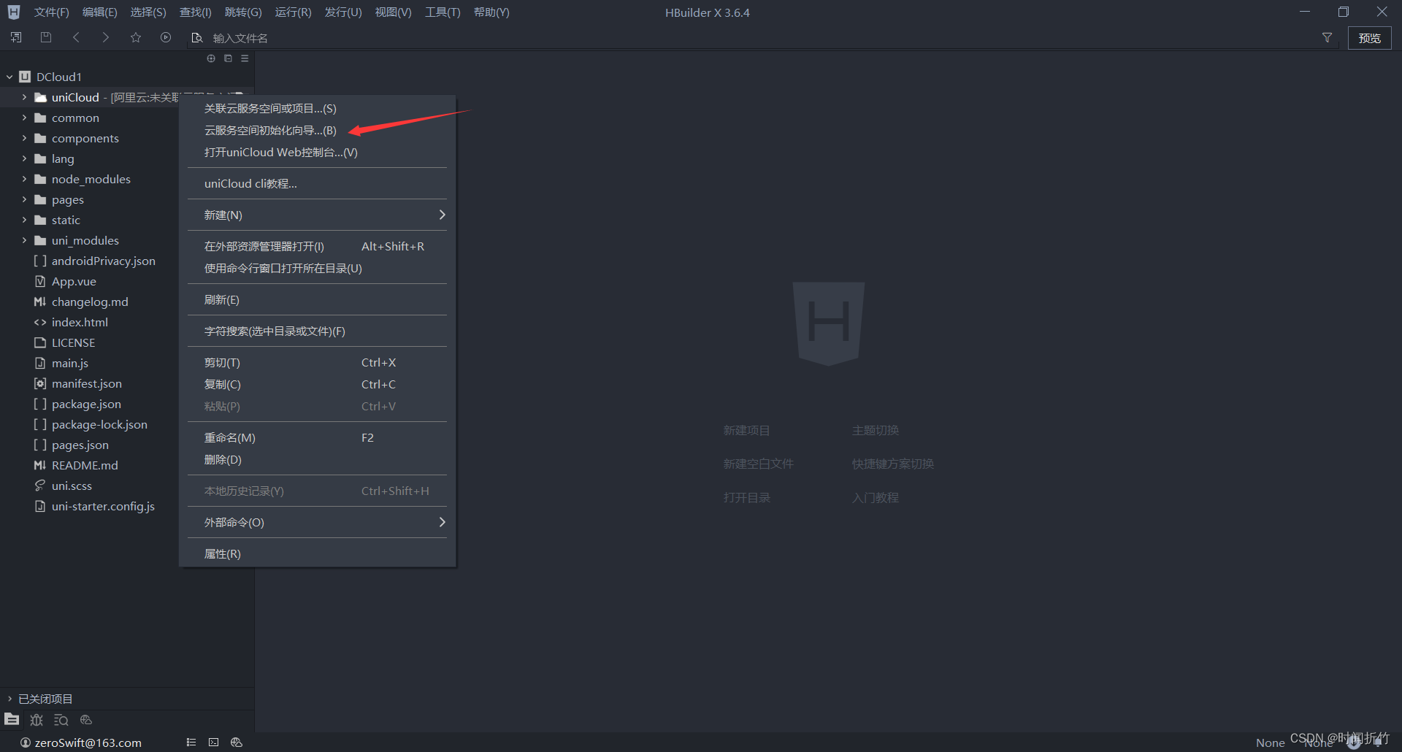1402x752 pixels.
Task: Expand the node_modules folder
Action: (x=24, y=179)
